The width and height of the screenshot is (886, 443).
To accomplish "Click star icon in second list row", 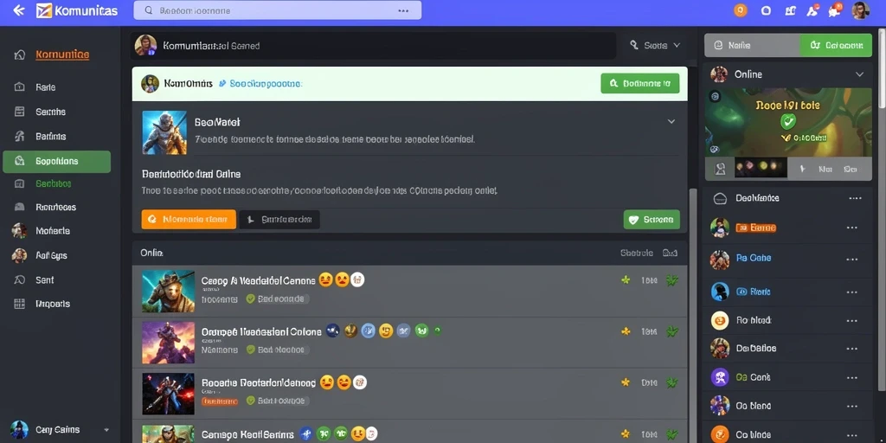I will click(626, 331).
